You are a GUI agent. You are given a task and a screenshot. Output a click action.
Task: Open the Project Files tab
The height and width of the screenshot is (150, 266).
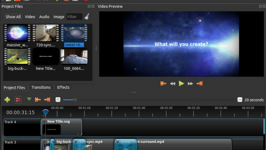(14, 87)
